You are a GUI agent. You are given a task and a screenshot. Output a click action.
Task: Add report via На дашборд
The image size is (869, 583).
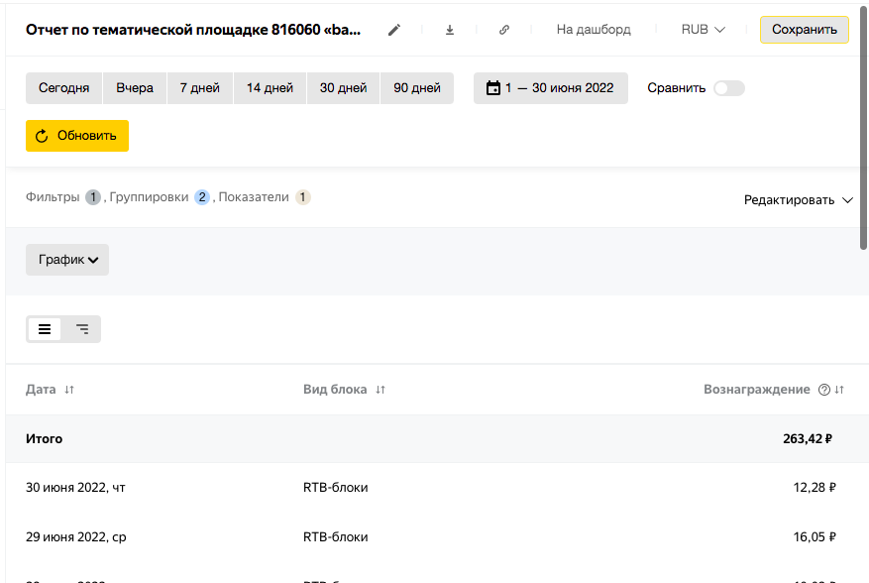[x=594, y=30]
